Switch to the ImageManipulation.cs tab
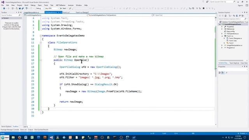The image size is (249, 140). click(x=32, y=12)
